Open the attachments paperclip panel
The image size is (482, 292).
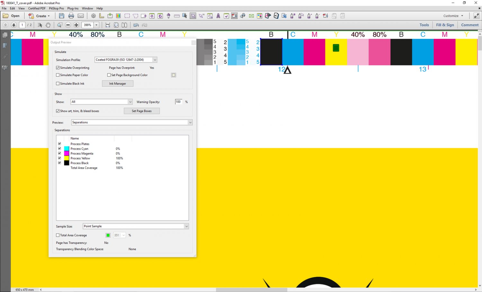point(5,57)
